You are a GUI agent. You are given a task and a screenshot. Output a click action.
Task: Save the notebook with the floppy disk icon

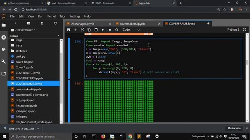tap(69, 30)
